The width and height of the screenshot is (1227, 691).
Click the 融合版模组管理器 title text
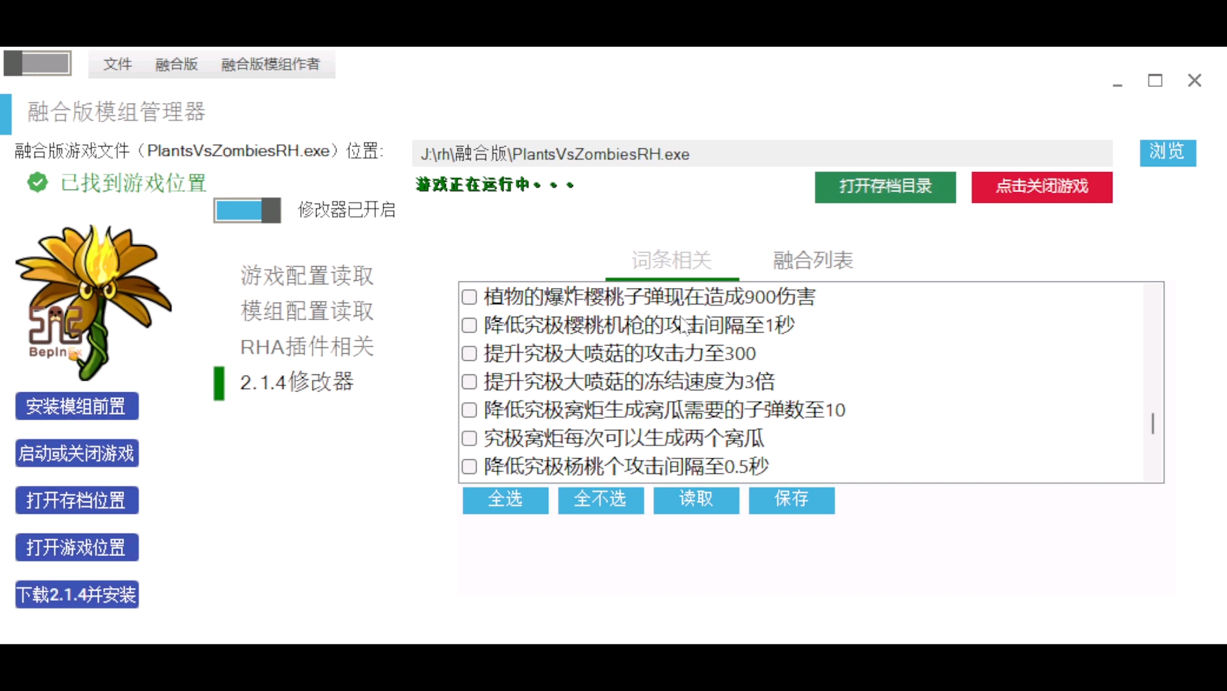tap(116, 112)
